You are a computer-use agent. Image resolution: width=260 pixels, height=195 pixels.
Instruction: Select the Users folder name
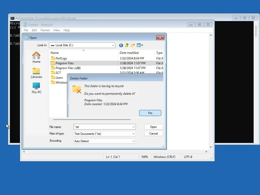(x=59, y=78)
